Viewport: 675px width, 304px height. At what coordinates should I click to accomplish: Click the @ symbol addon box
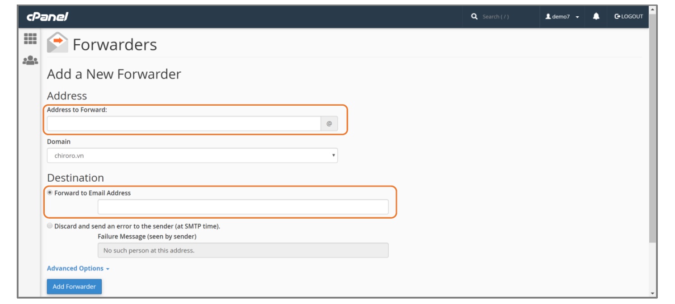click(329, 124)
